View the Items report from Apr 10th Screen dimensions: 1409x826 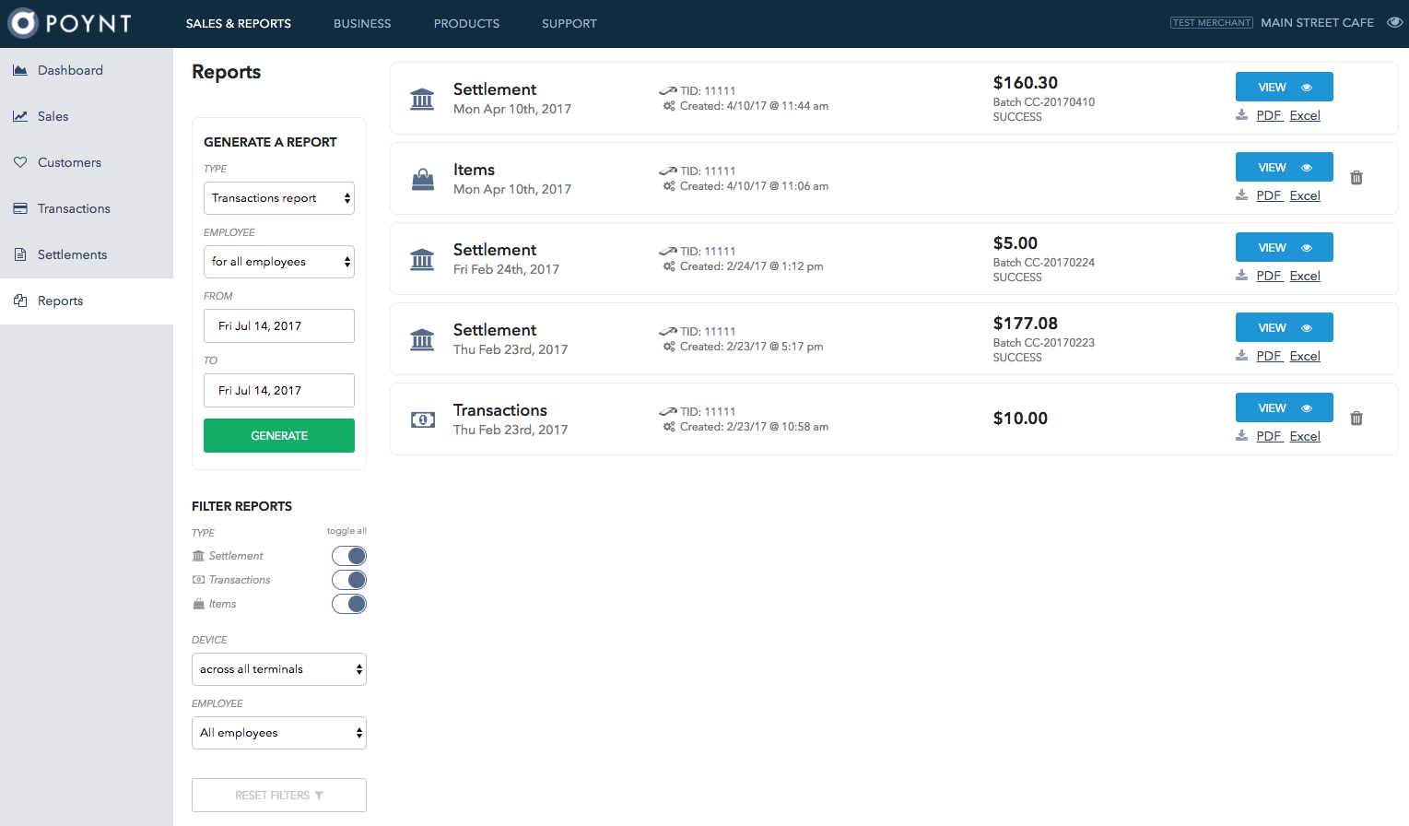pyautogui.click(x=1285, y=167)
